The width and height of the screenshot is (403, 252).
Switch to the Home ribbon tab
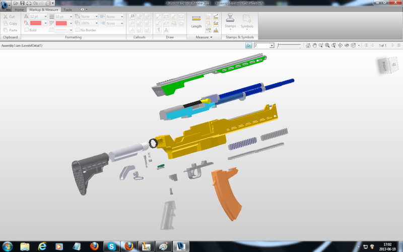coord(19,10)
